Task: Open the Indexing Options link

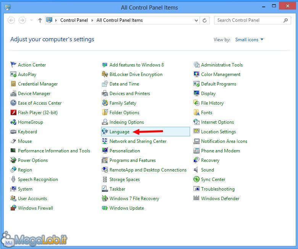Action: tap(127, 122)
